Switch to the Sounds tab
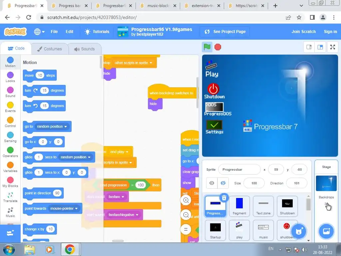Image resolution: width=341 pixels, height=256 pixels. pos(85,49)
